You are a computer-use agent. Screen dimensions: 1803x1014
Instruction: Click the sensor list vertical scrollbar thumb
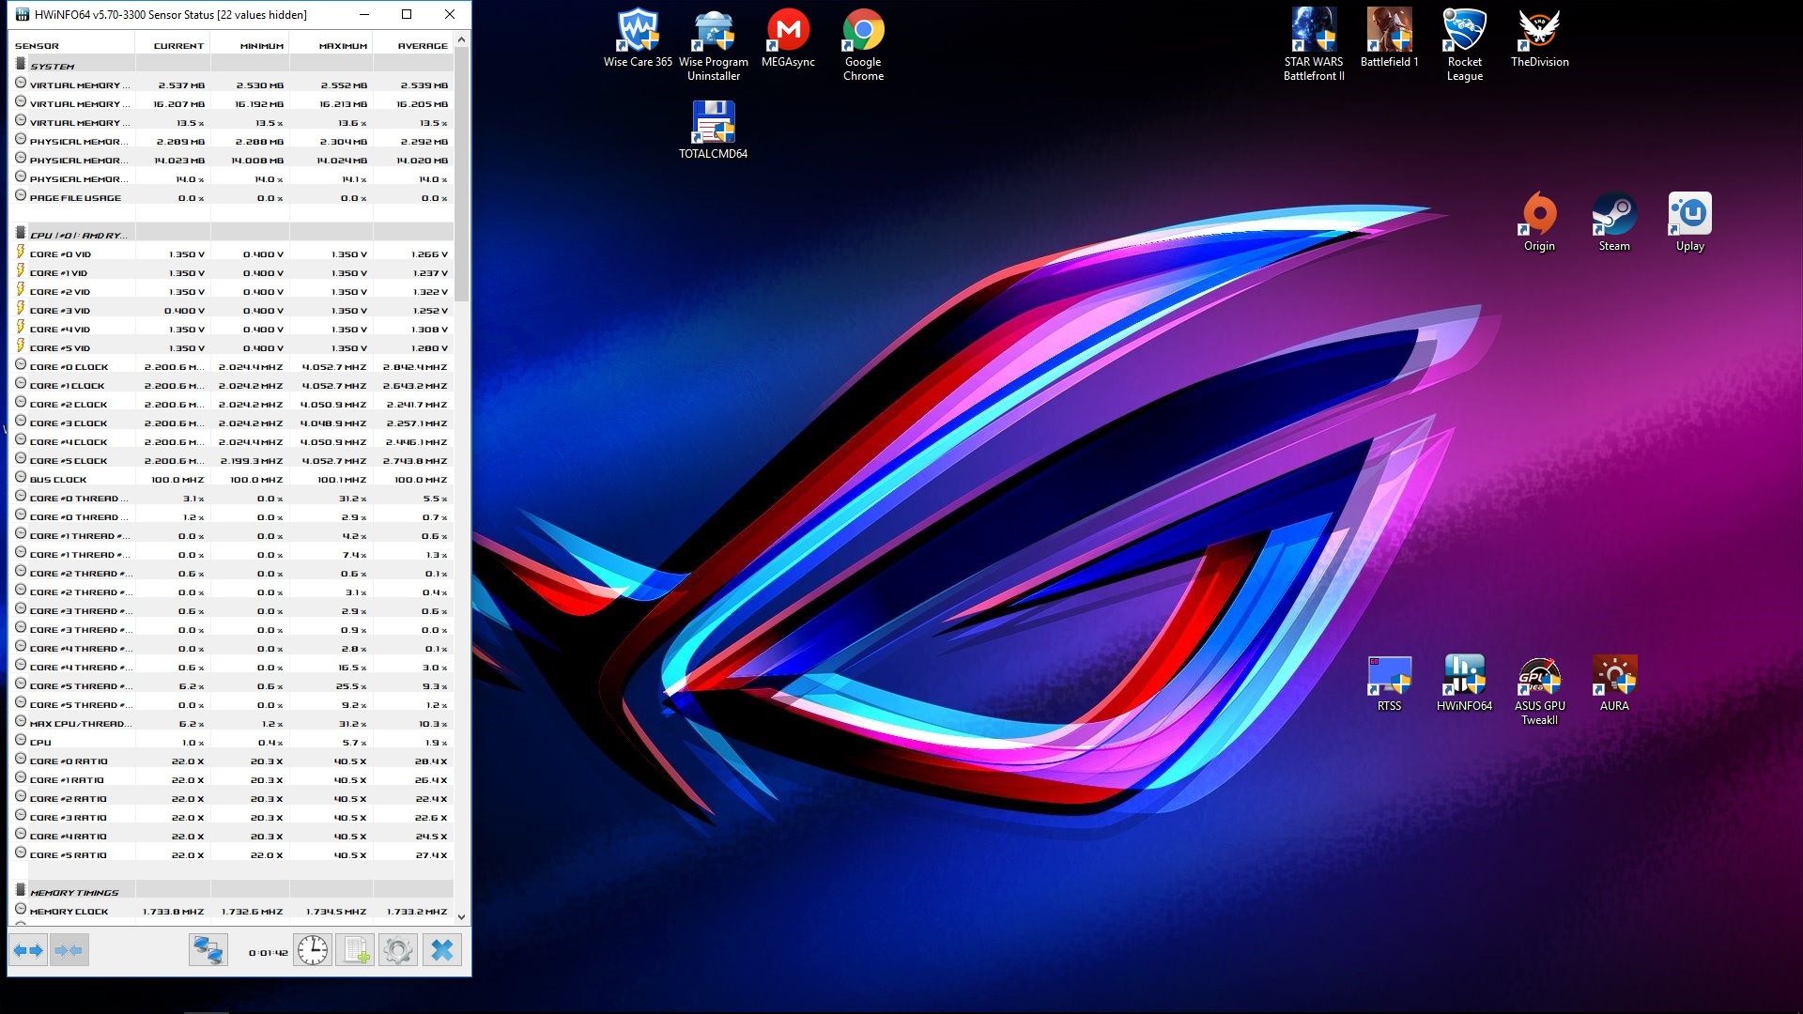tap(461, 174)
